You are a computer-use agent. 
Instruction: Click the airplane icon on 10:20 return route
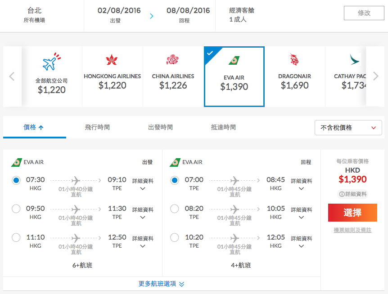235,238
